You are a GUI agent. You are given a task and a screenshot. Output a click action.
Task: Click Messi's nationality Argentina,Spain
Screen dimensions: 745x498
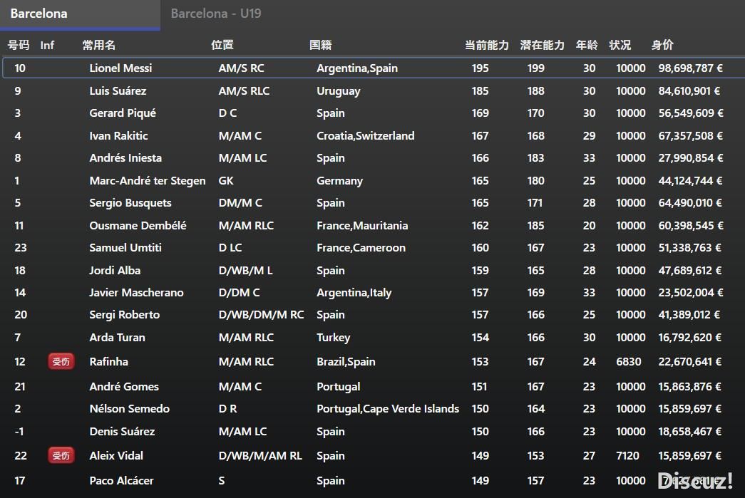[x=357, y=68]
